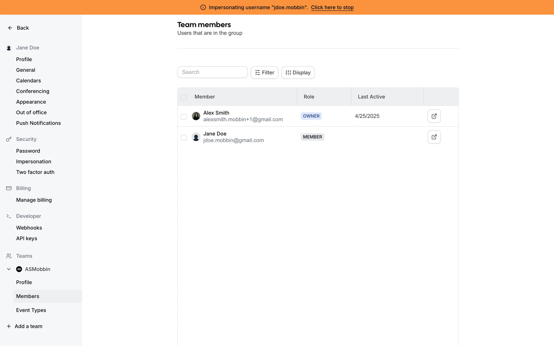Screen dimensions: 554x346
Task: Open Manage billing page
Action: (x=34, y=200)
